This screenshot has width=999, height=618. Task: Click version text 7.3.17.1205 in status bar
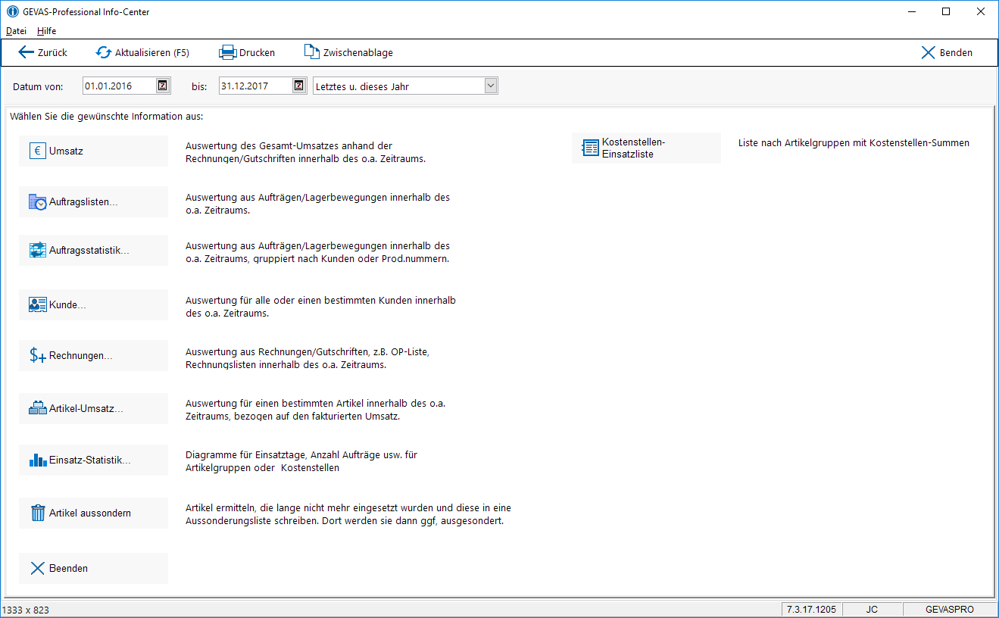[x=811, y=609]
